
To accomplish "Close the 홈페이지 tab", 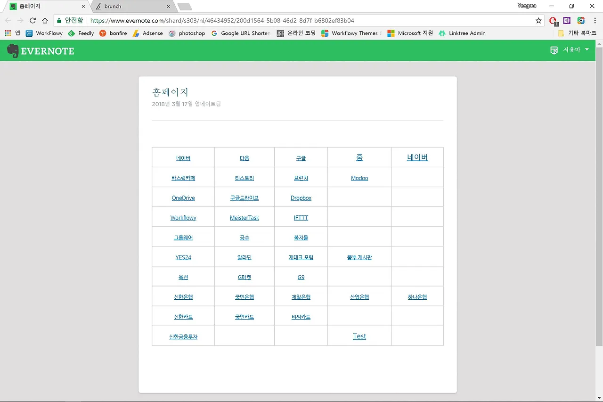I will (x=83, y=7).
